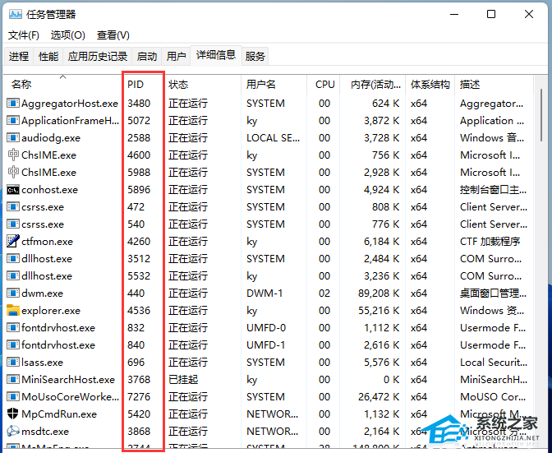The width and height of the screenshot is (552, 453).
Task: Select the msdtc.exe process icon
Action: 13,431
